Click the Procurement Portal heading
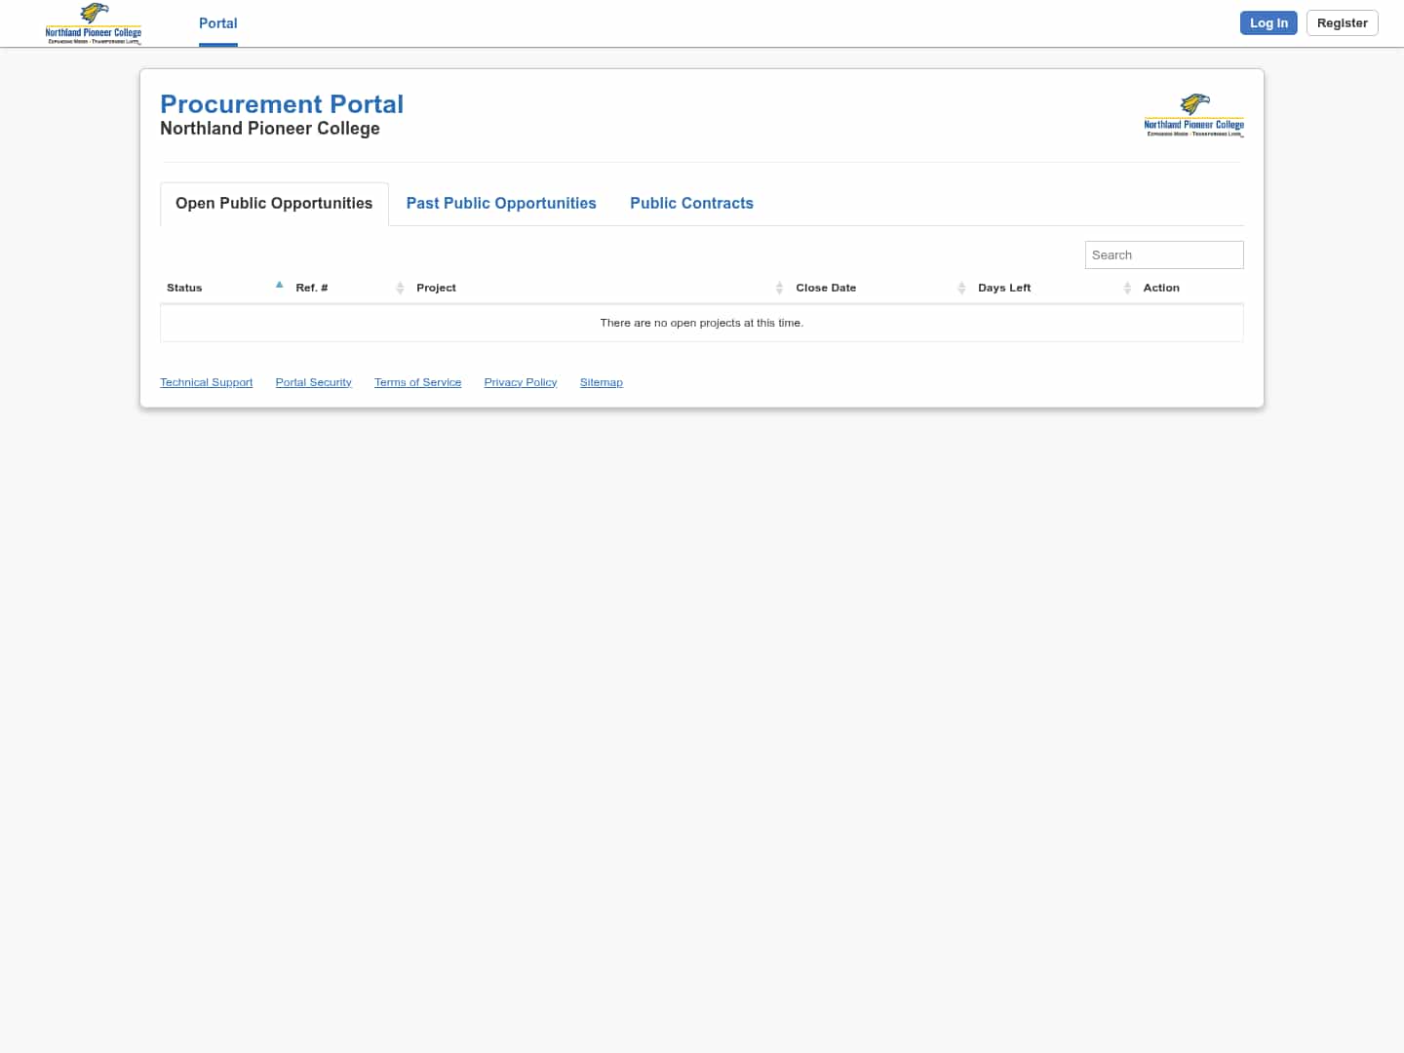The height and width of the screenshot is (1053, 1404). point(282,104)
